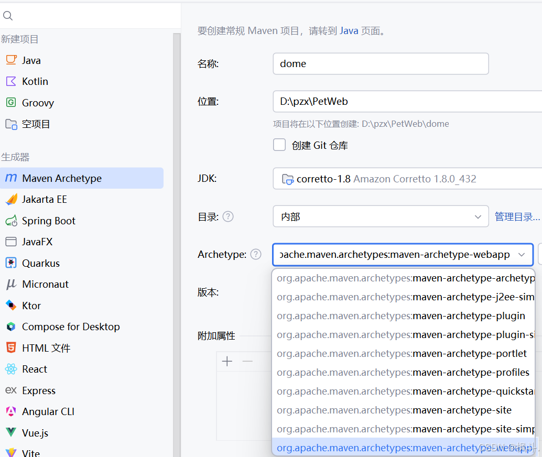542x457 pixels.
Task: Select the Java project type icon
Action: coord(11,60)
